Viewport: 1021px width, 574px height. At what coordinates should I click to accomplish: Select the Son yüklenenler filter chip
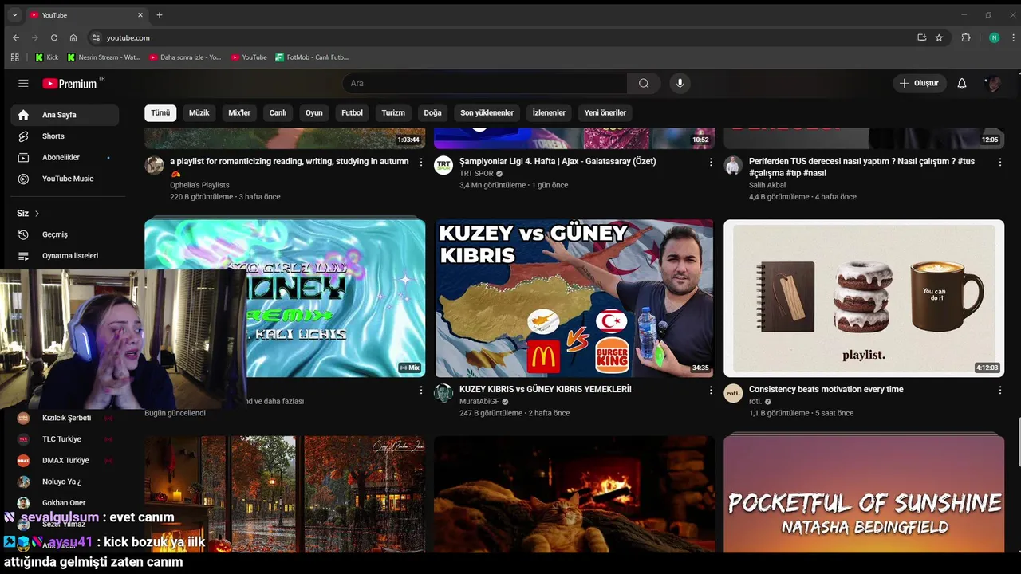click(x=487, y=112)
